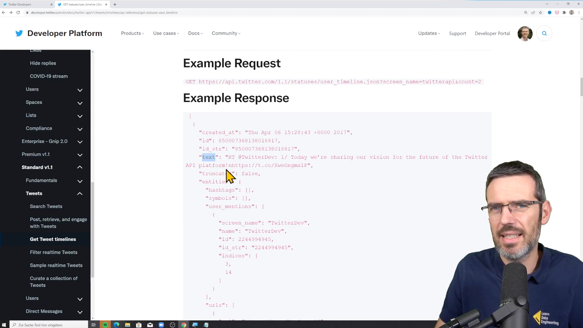The image size is (583, 328).
Task: Expand the first Users section chevron
Action: pyautogui.click(x=80, y=90)
